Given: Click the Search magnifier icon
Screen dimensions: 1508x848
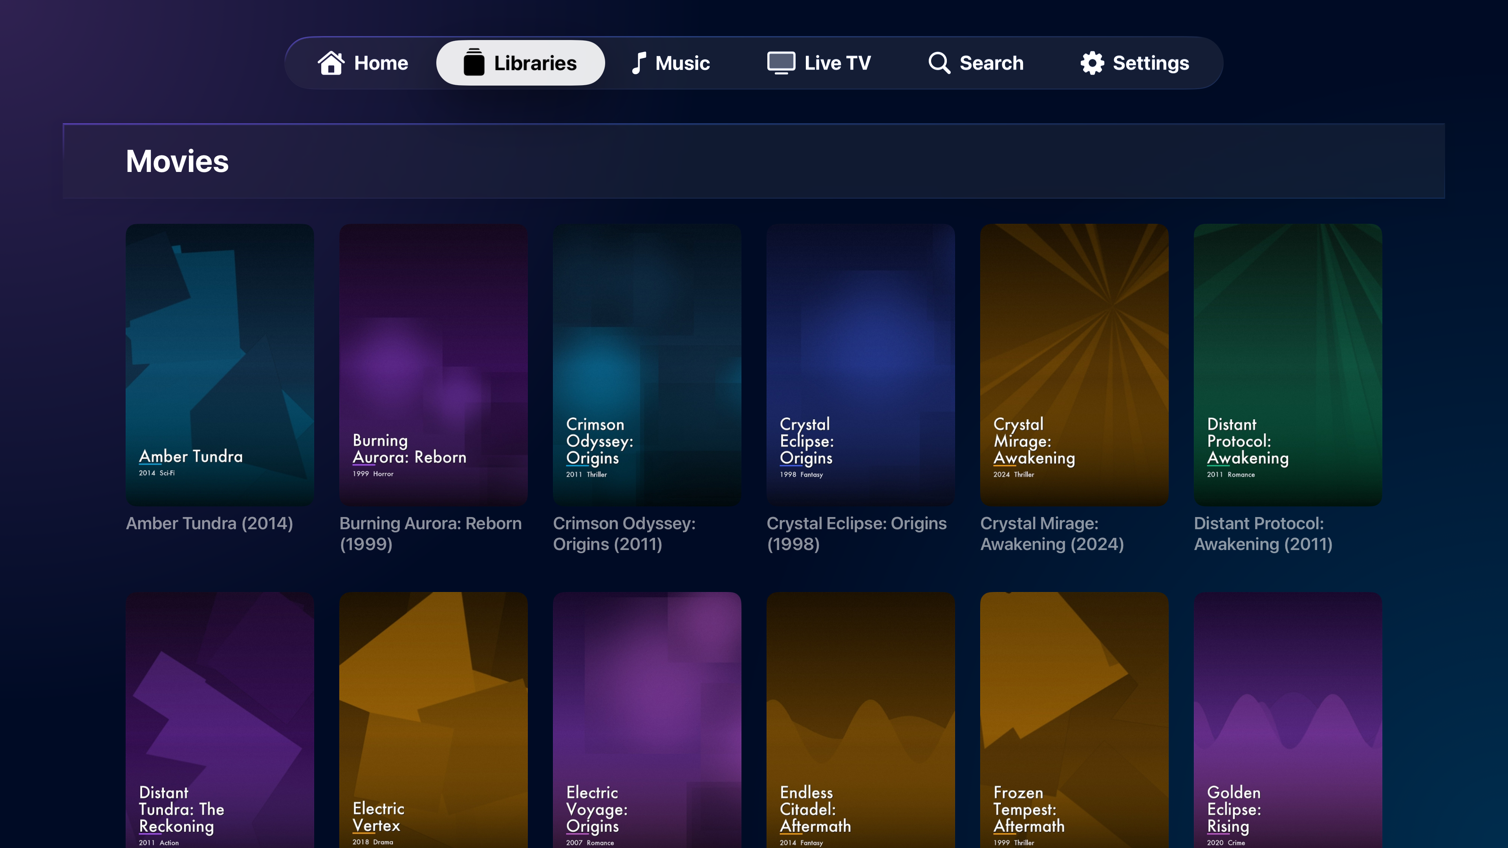Looking at the screenshot, I should [939, 63].
